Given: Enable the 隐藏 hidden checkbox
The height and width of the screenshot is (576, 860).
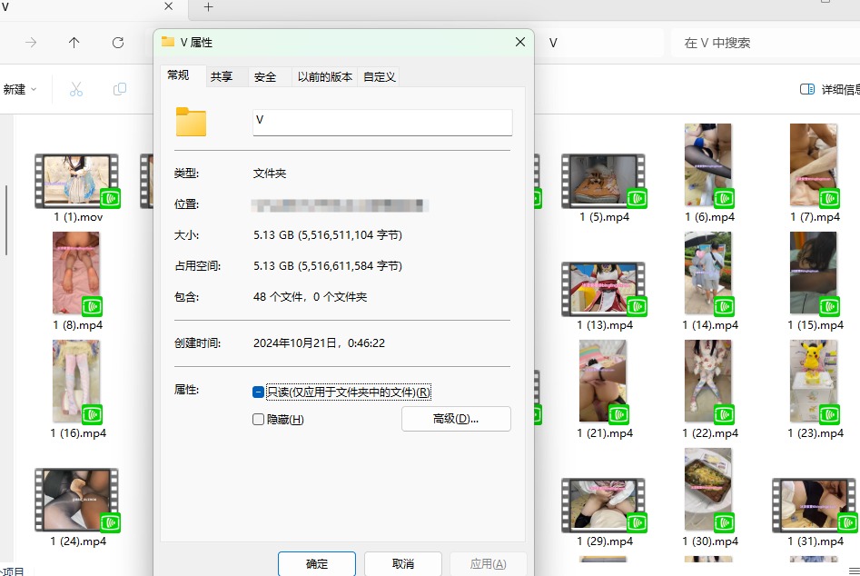Looking at the screenshot, I should coord(259,419).
